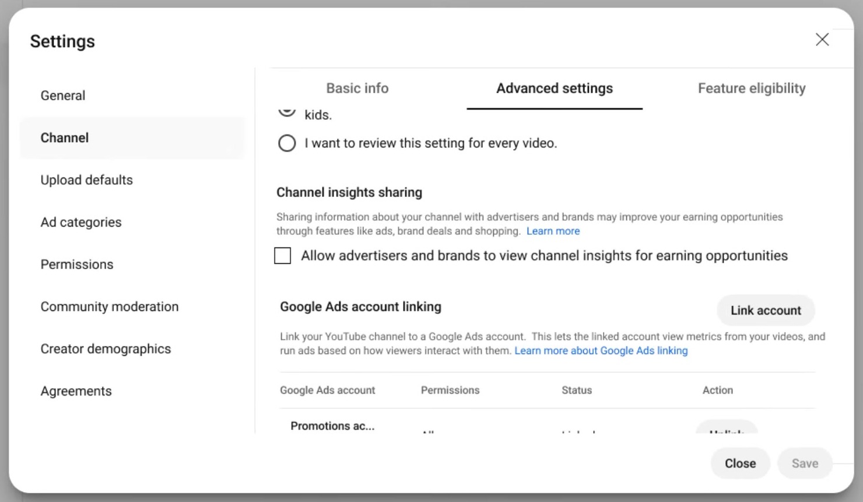This screenshot has width=863, height=502.
Task: Click the Channel insights sharing heading
Action: click(x=349, y=192)
